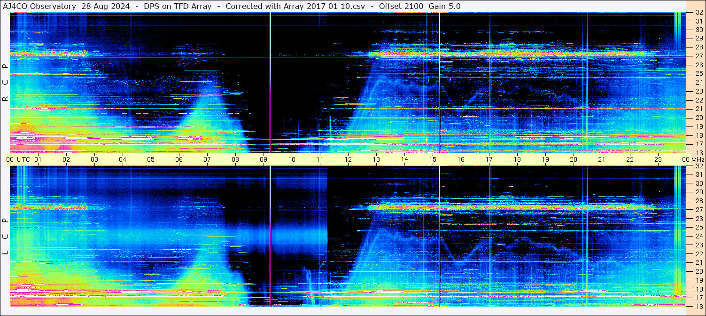706x316 pixels.
Task: Click the UTC label on the time axis
Action: coord(23,159)
